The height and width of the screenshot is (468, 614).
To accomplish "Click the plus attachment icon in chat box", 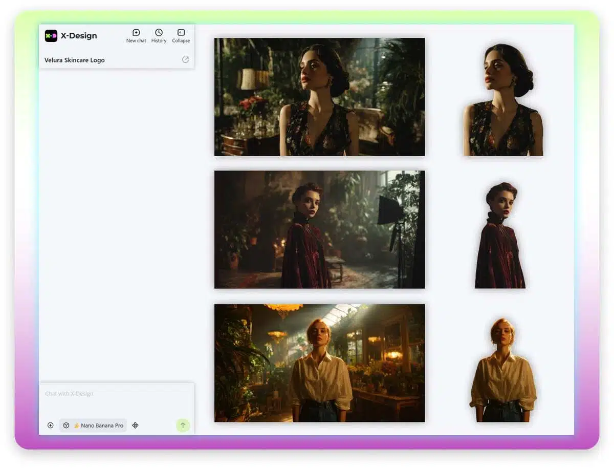I will coord(50,426).
